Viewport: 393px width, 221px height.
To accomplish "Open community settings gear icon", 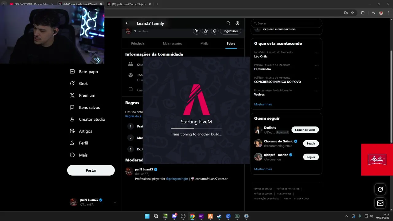I will (237, 23).
